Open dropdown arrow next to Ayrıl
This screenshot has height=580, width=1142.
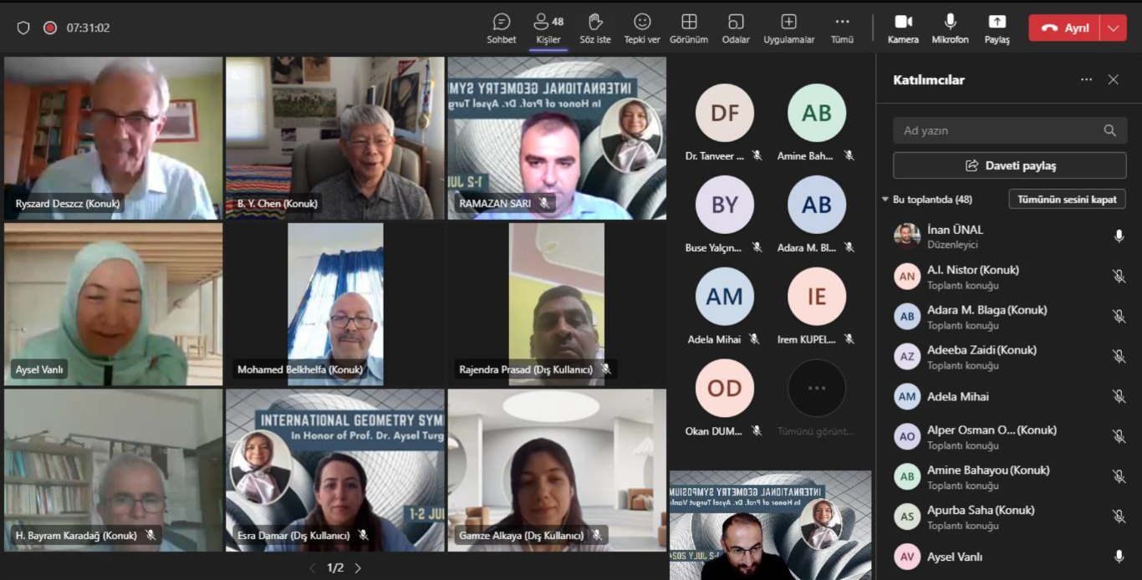coord(1113,28)
